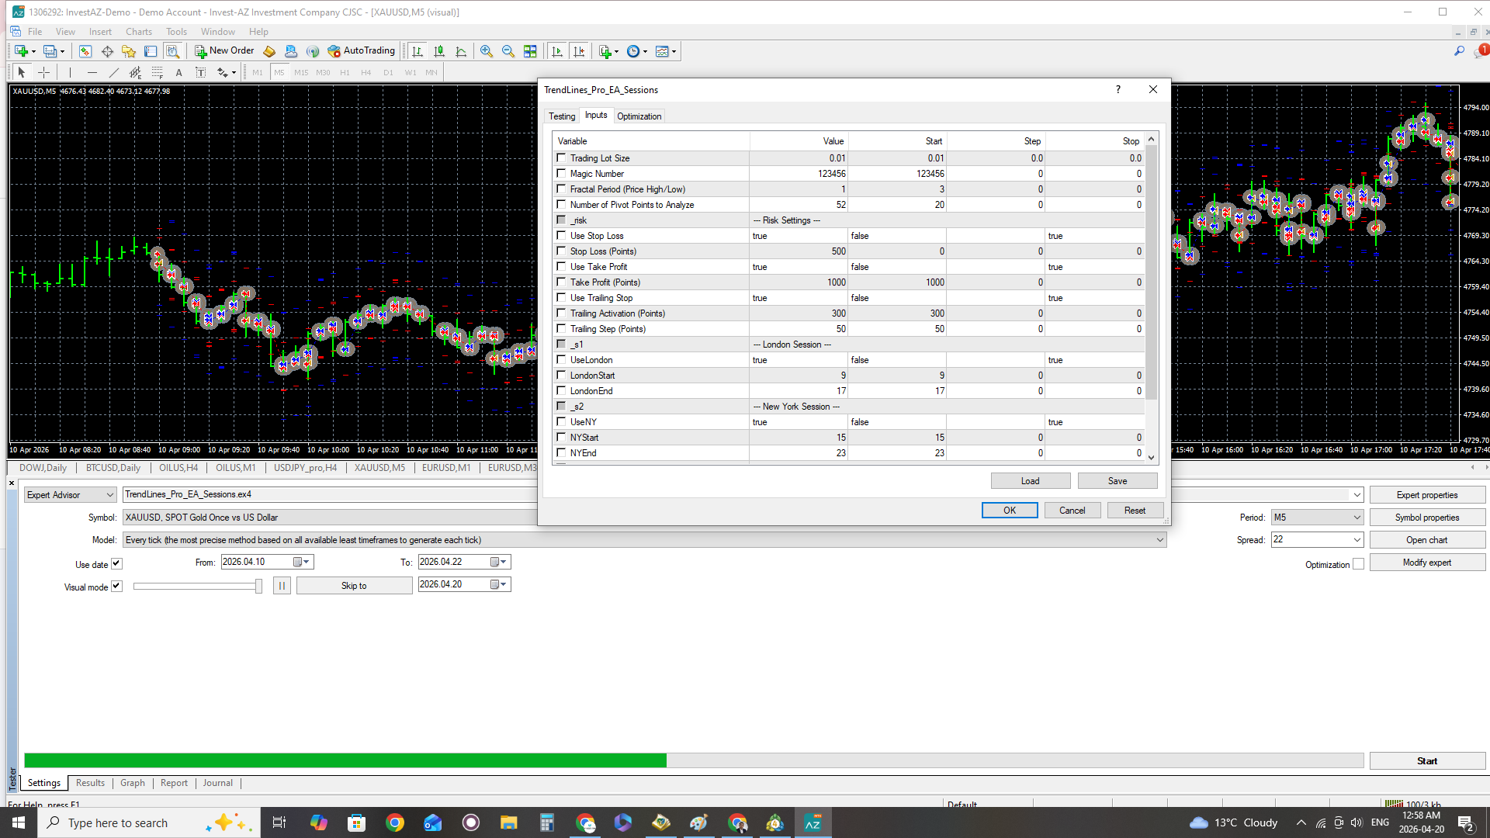Screen dimensions: 1490x838
Task: Click the Zoom Out magnifier icon
Action: 508,51
